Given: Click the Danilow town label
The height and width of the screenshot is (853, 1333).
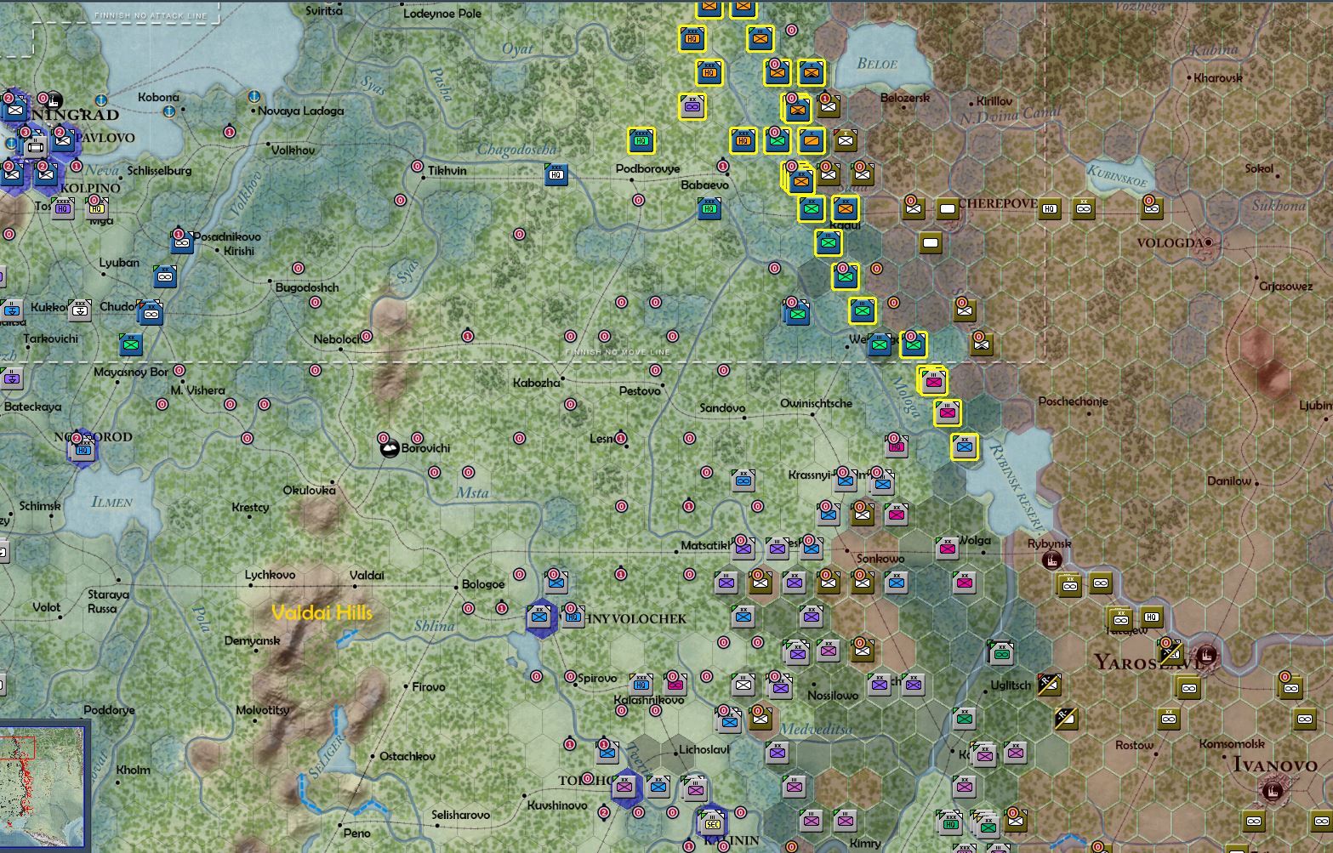Looking at the screenshot, I should tap(1229, 481).
